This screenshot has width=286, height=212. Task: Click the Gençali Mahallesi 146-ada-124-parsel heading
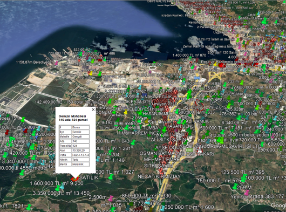(x=73, y=118)
